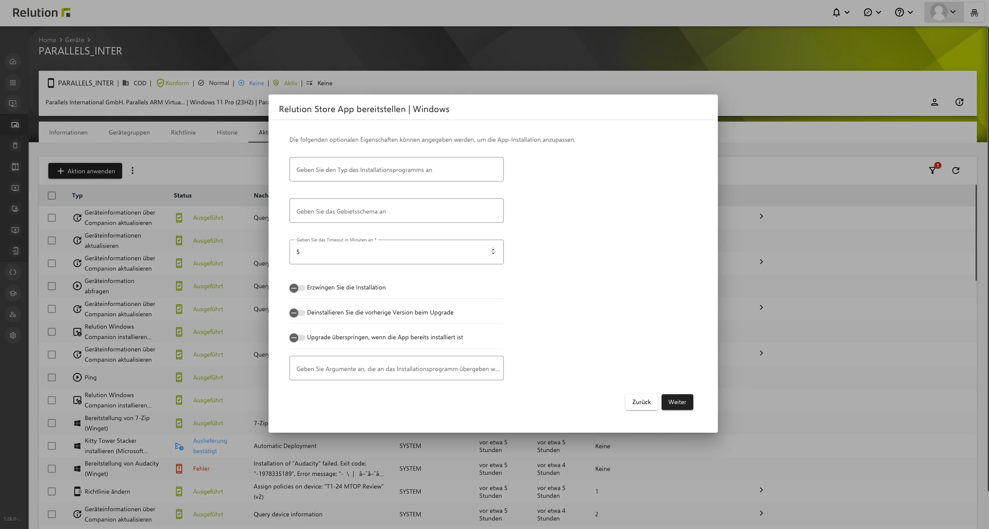Click the device user person icon
The height and width of the screenshot is (529, 989).
click(935, 102)
